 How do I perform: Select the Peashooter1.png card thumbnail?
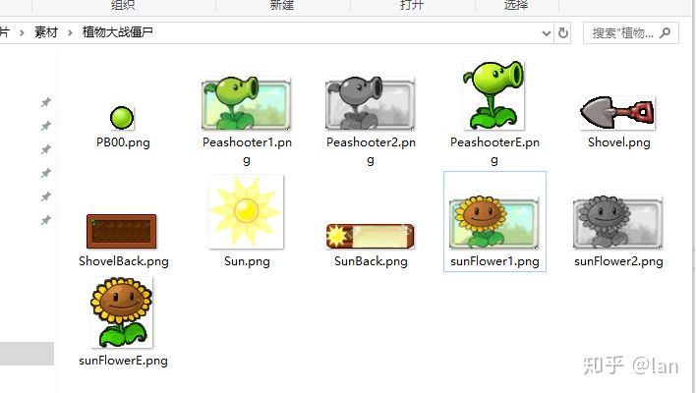(247, 103)
